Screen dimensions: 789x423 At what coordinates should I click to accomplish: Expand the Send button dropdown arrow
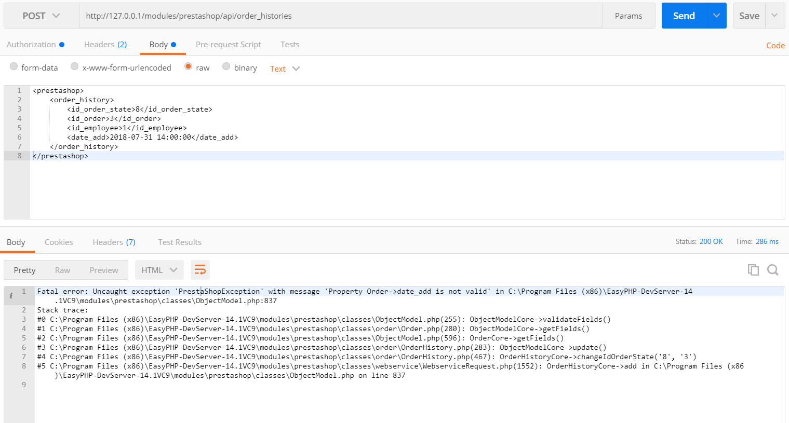click(716, 16)
